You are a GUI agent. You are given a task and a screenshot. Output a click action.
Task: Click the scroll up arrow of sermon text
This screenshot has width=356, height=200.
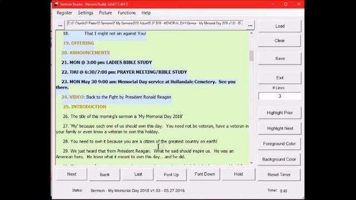click(251, 33)
